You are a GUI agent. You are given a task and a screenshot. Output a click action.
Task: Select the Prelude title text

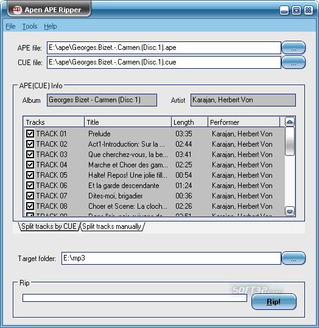99,134
